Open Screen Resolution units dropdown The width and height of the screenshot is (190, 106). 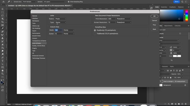pyautogui.click(x=124, y=22)
